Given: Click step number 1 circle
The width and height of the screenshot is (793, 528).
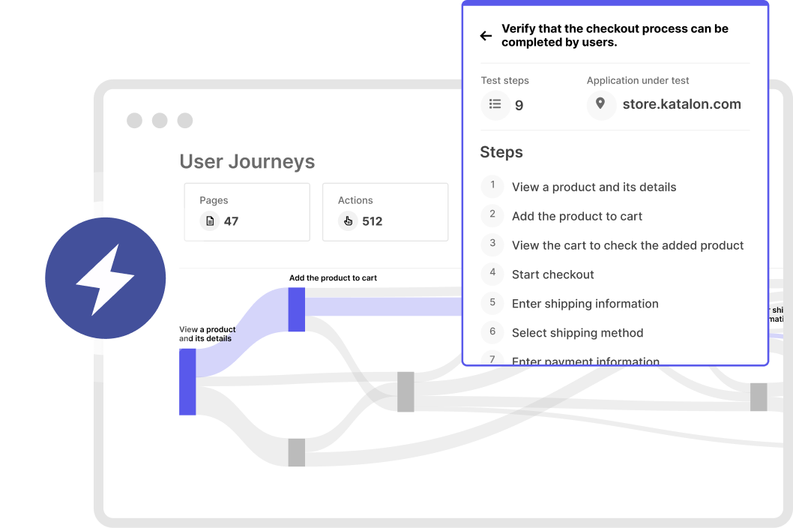Looking at the screenshot, I should click(x=492, y=185).
